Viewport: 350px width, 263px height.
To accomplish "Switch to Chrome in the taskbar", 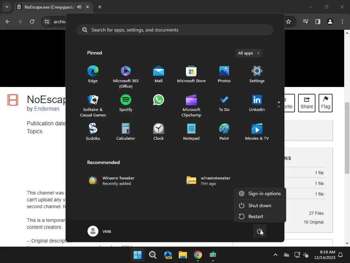I will pyautogui.click(x=198, y=255).
